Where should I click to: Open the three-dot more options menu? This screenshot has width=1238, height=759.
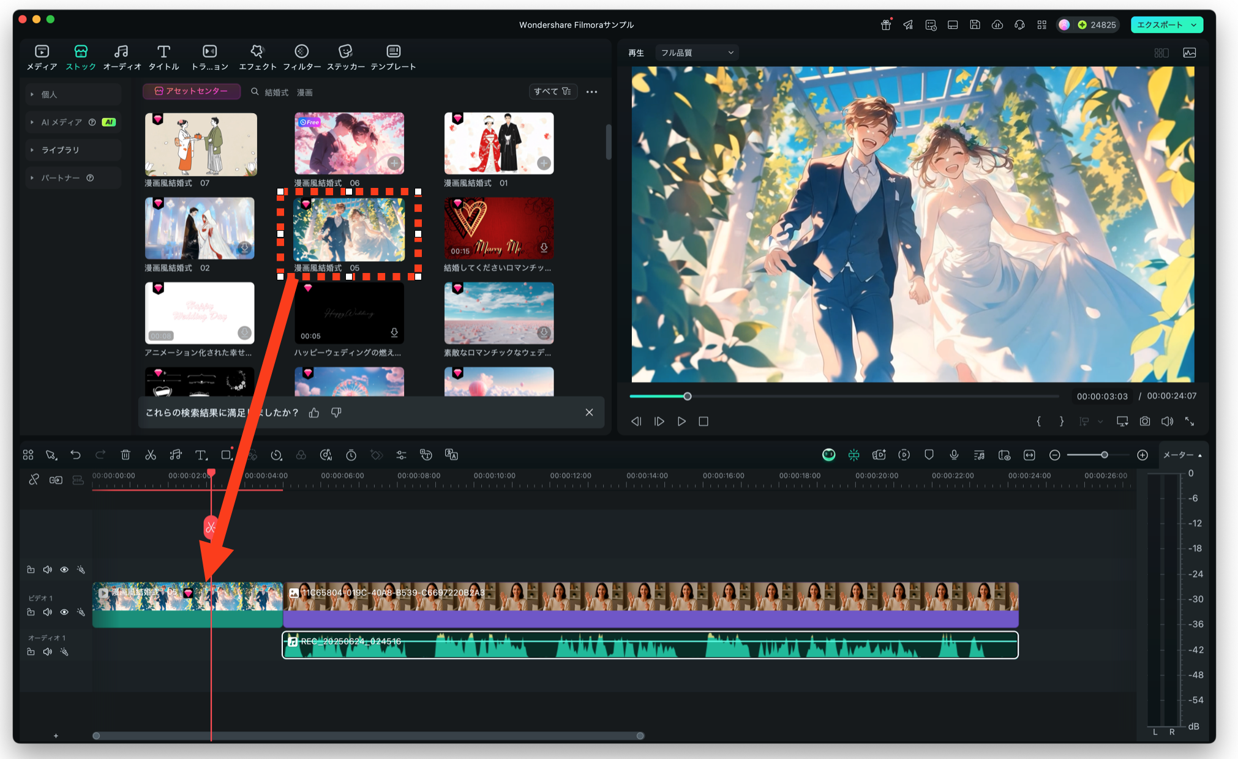coord(591,92)
